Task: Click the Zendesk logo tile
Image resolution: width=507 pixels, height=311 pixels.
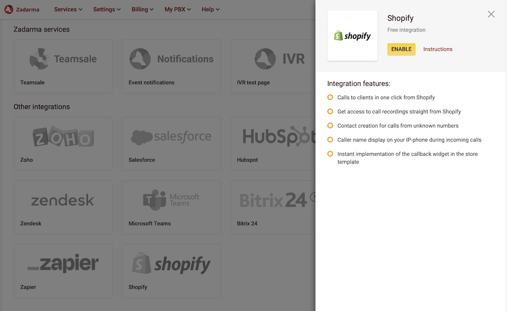Action: click(62, 200)
